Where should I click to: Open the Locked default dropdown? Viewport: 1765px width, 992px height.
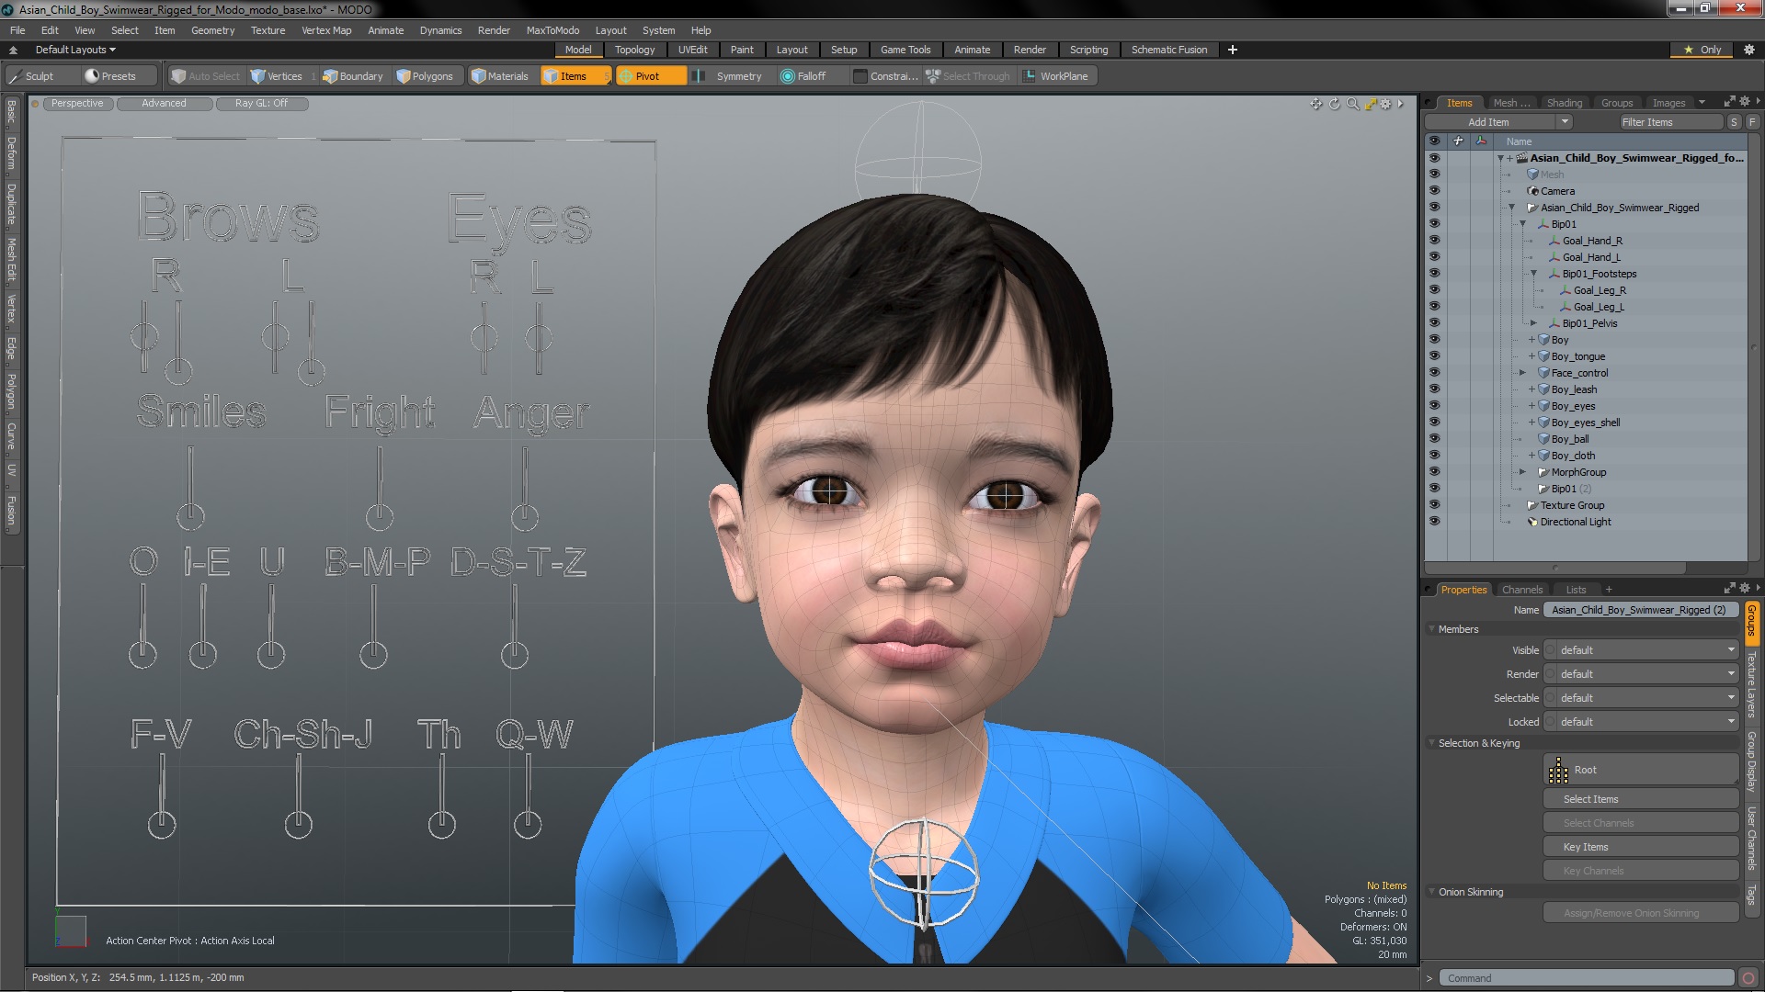click(1641, 722)
